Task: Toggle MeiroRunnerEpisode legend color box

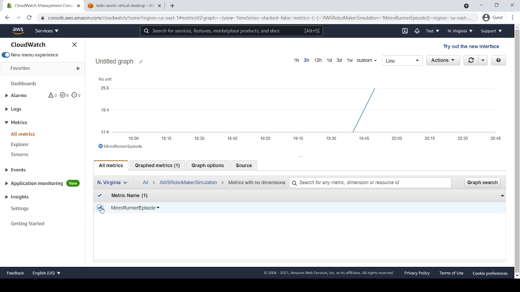Action: [x=101, y=146]
